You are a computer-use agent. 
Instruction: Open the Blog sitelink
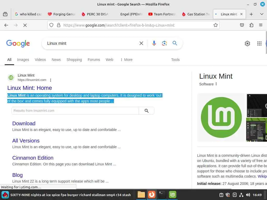click(17, 175)
